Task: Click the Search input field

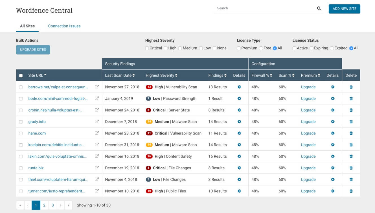Action: click(x=265, y=8)
